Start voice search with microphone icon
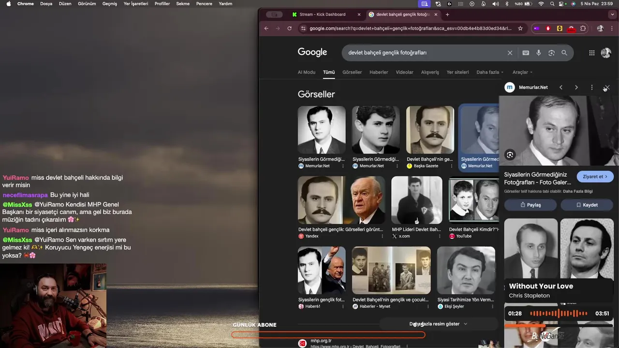Viewport: 619px width, 348px height. (x=539, y=53)
